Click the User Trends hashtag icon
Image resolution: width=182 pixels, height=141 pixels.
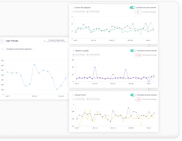coord(2,41)
